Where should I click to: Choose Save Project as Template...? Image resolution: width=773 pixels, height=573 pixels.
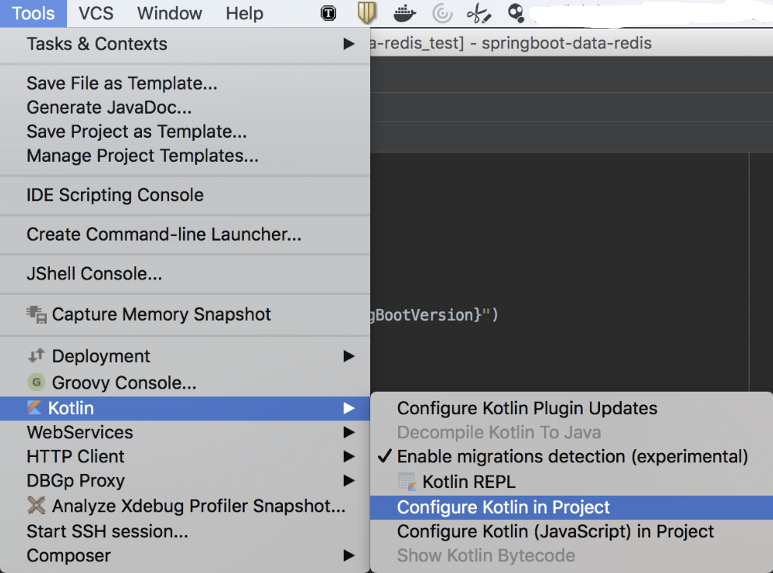pyautogui.click(x=185, y=132)
